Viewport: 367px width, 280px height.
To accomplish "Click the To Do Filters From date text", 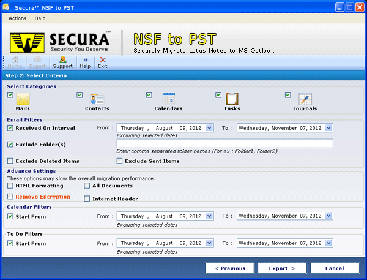I will [161, 243].
